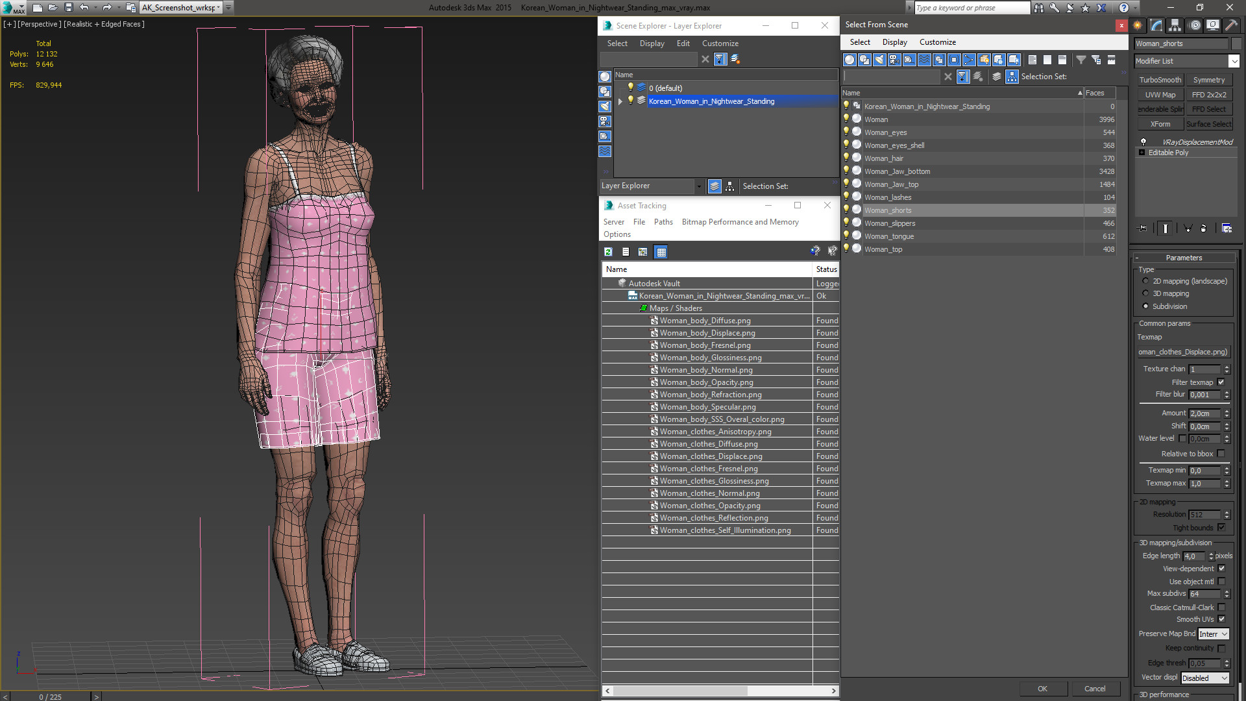Click the Texmap oman_clothes_Displace.png button
The height and width of the screenshot is (701, 1246).
click(x=1183, y=352)
